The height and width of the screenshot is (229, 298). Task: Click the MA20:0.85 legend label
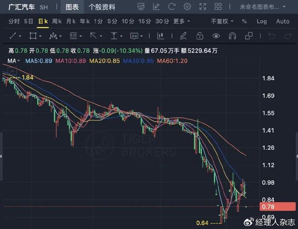(105, 61)
